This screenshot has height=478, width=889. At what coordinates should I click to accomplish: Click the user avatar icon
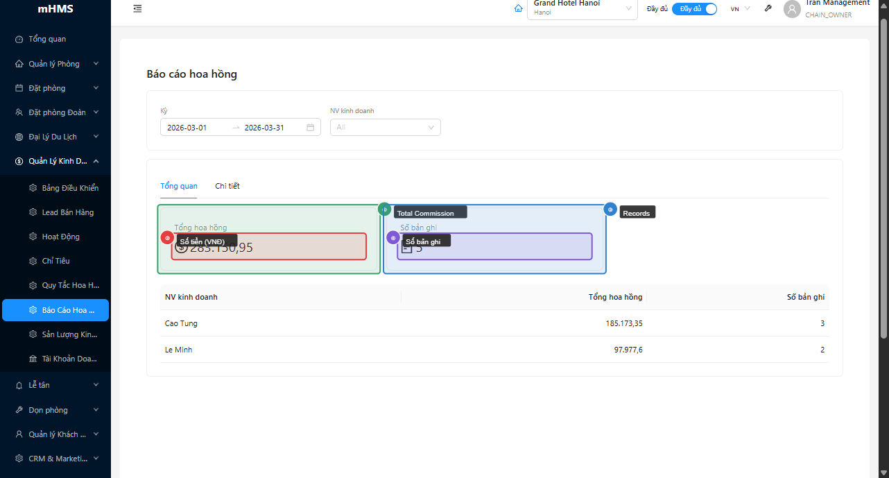coord(792,9)
